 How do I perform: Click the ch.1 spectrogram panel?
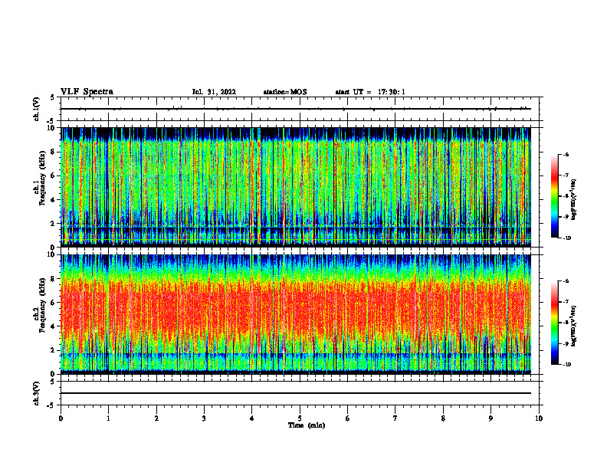click(x=296, y=187)
